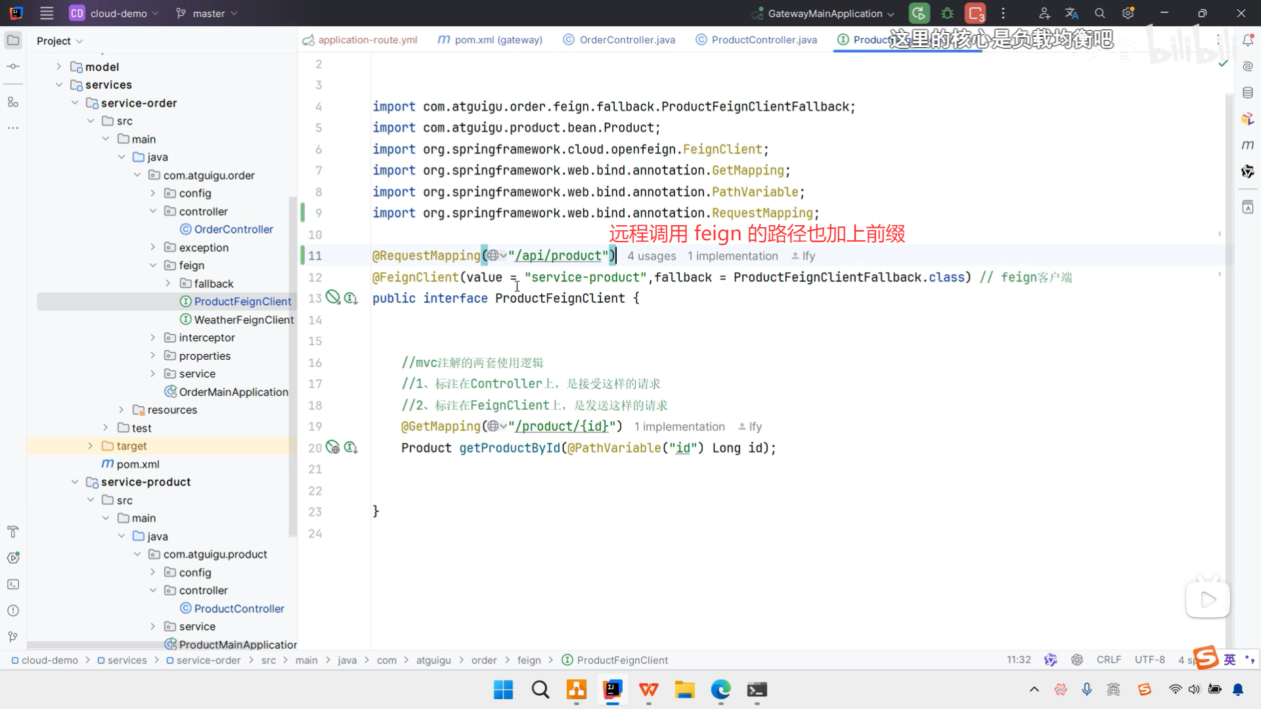The width and height of the screenshot is (1261, 709).
Task: Toggle the Project tool window folder icon
Action: pos(13,41)
